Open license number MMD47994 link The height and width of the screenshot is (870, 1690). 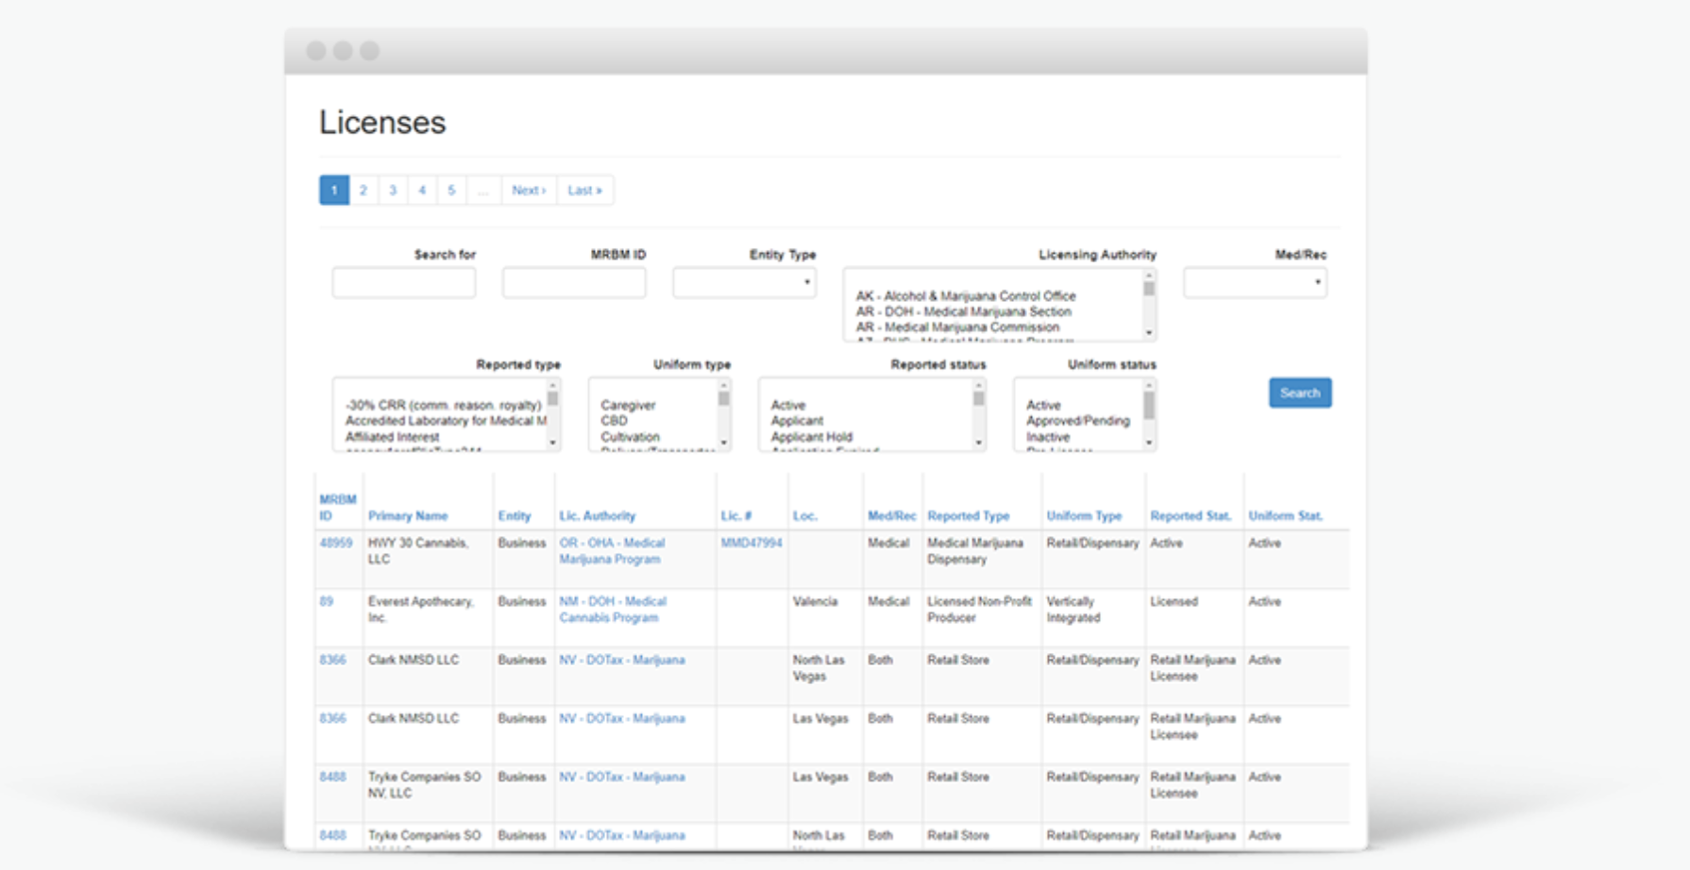751,543
